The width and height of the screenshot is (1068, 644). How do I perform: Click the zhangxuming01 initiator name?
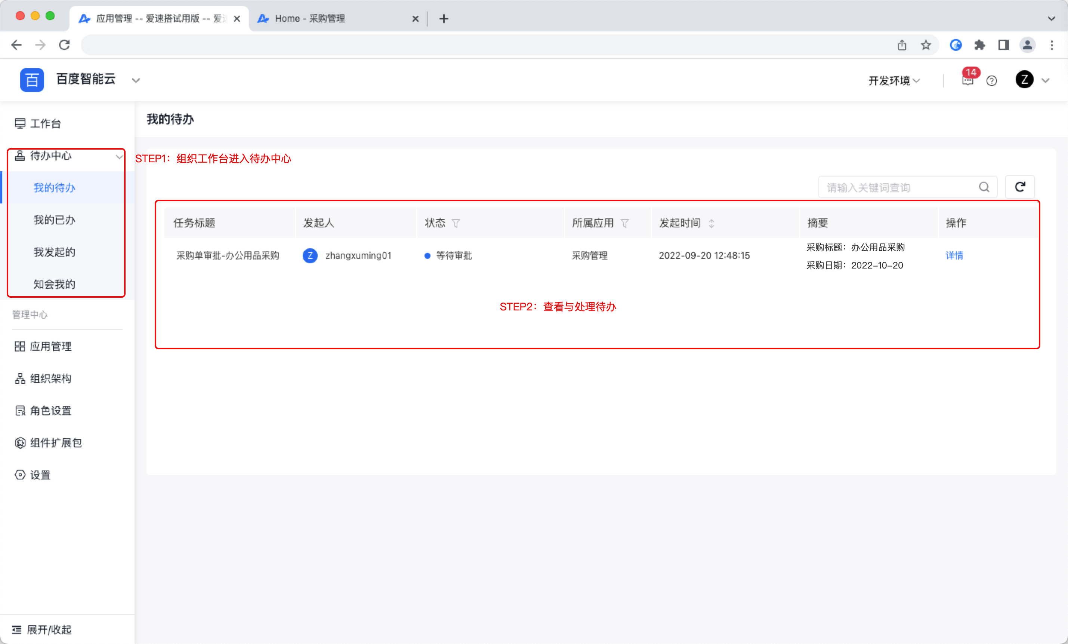358,255
